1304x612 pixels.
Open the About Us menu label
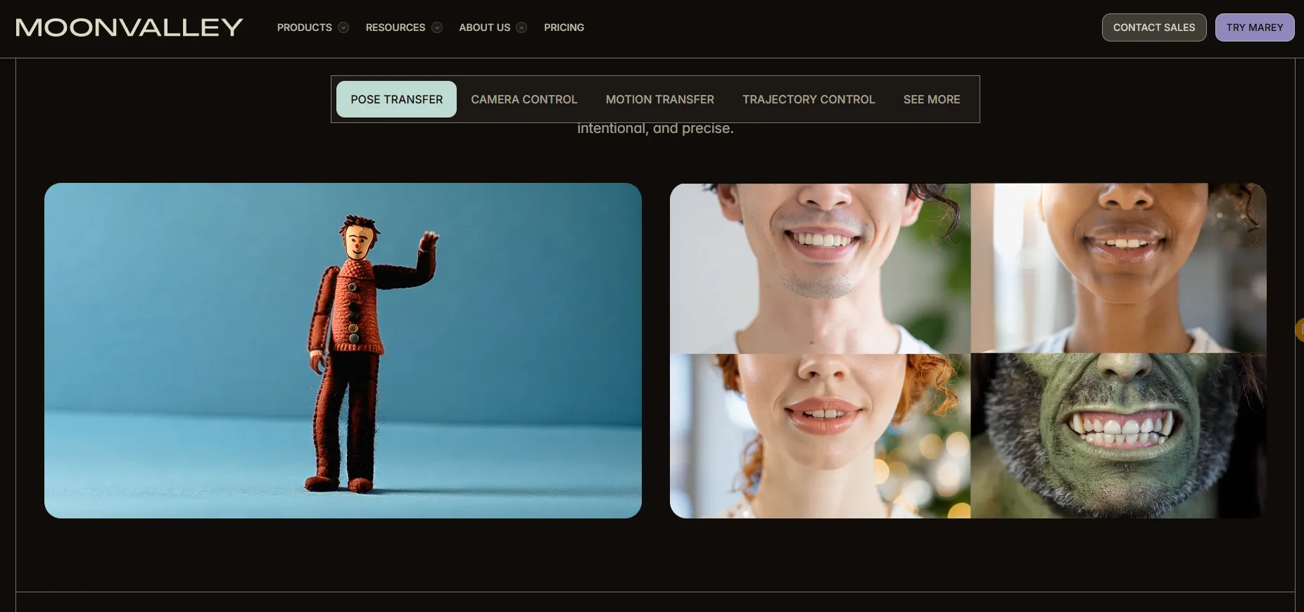[x=484, y=27]
